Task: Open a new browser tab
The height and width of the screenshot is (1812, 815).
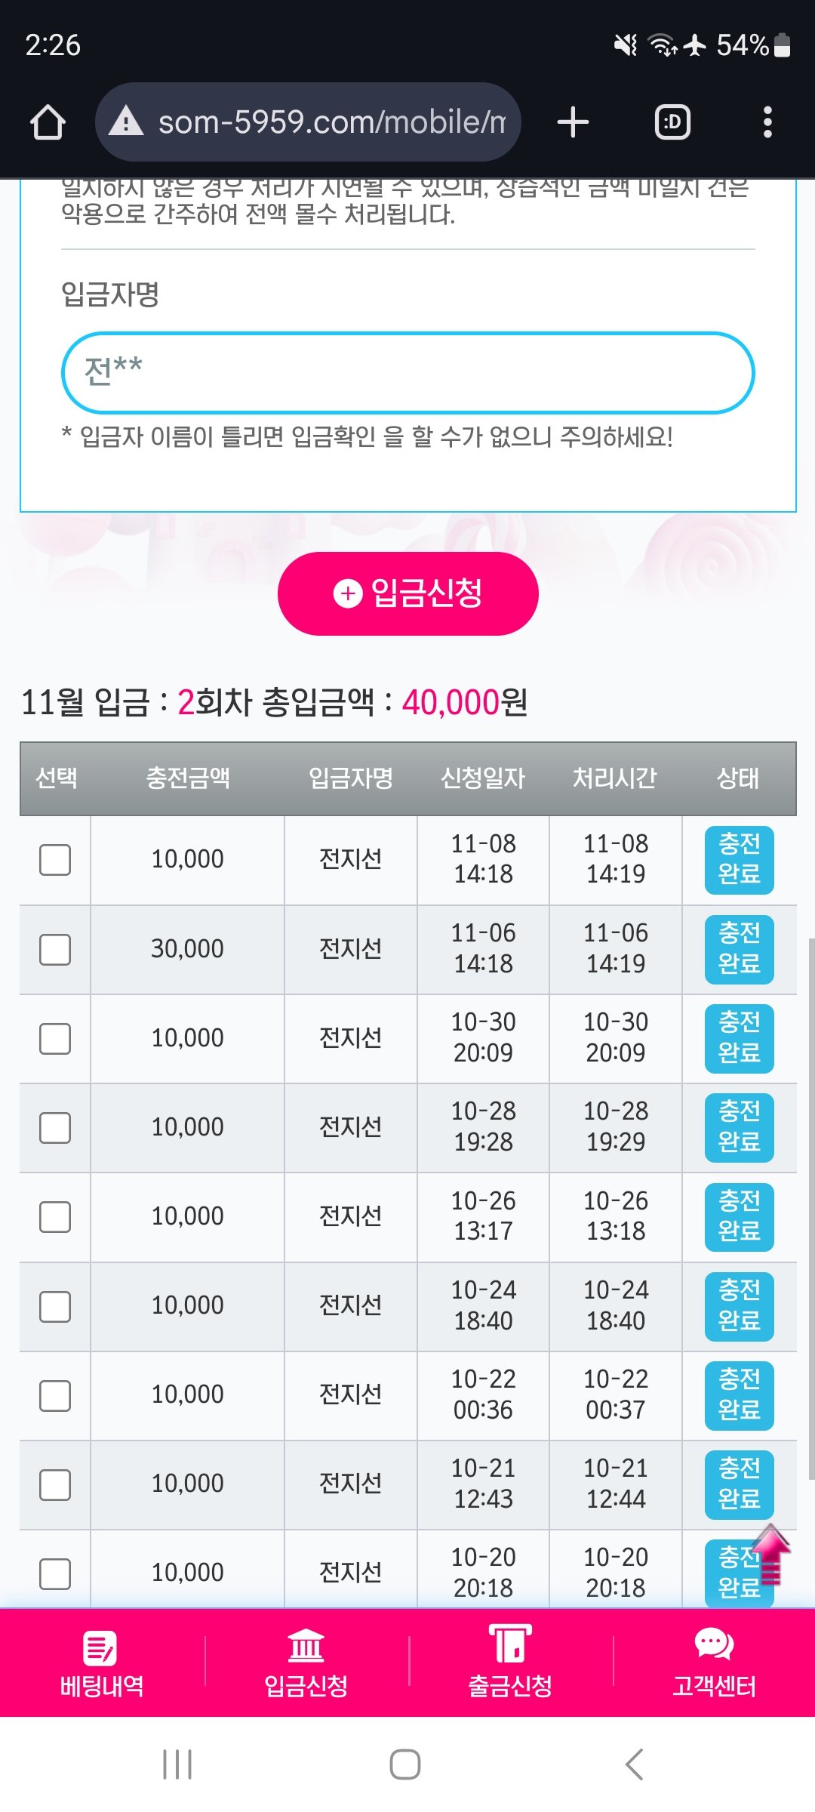Action: (573, 122)
